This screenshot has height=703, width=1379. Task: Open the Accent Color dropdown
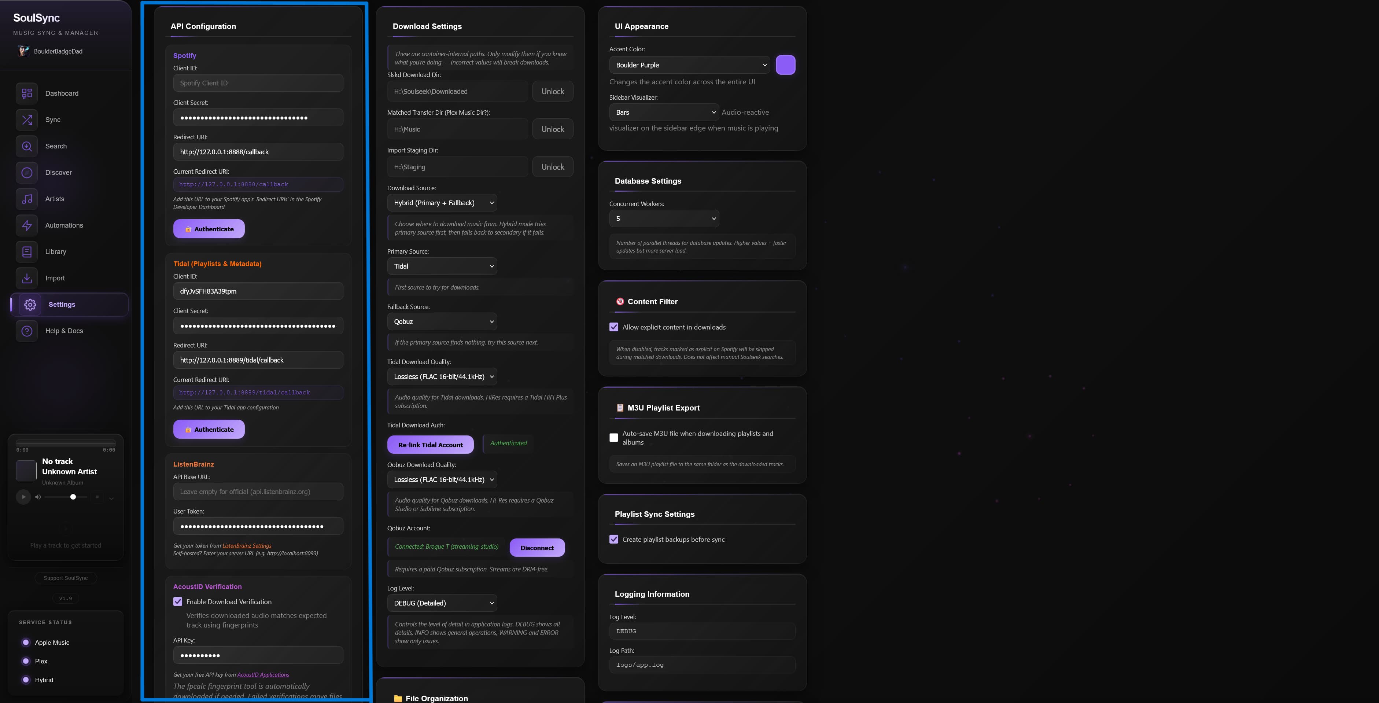tap(689, 65)
